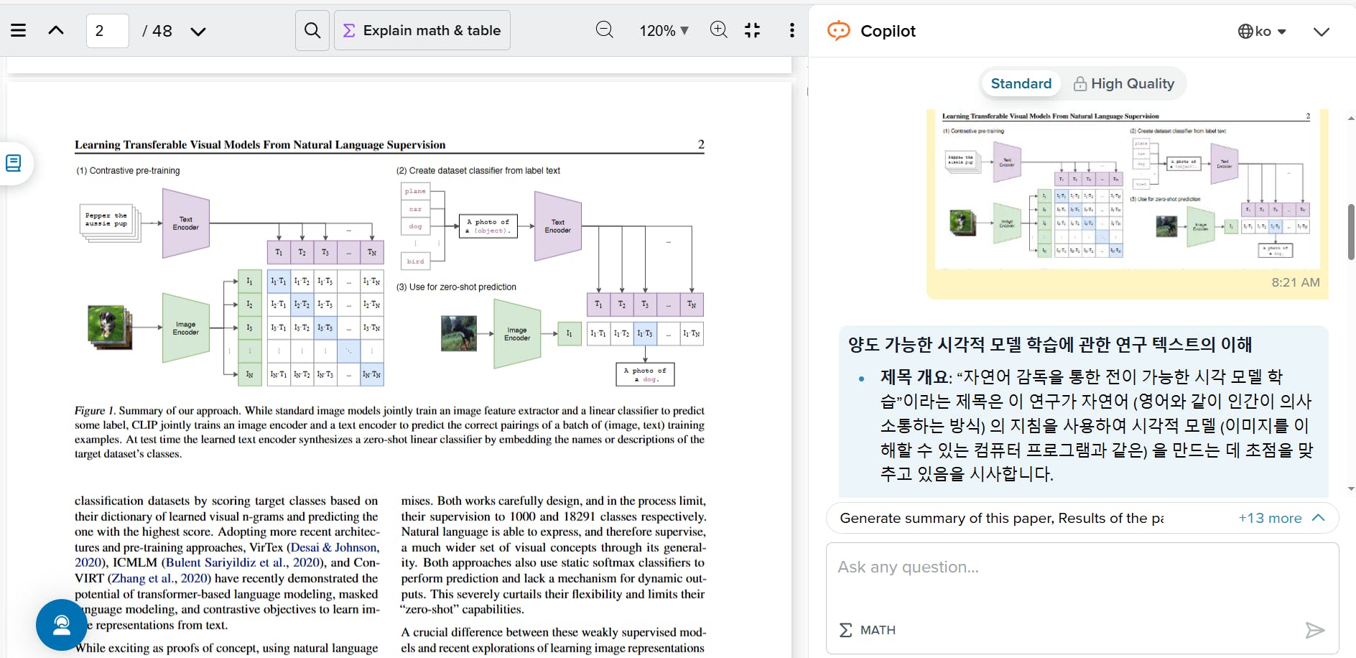Go to the next page
Image resolution: width=1356 pixels, height=658 pixels.
198,31
